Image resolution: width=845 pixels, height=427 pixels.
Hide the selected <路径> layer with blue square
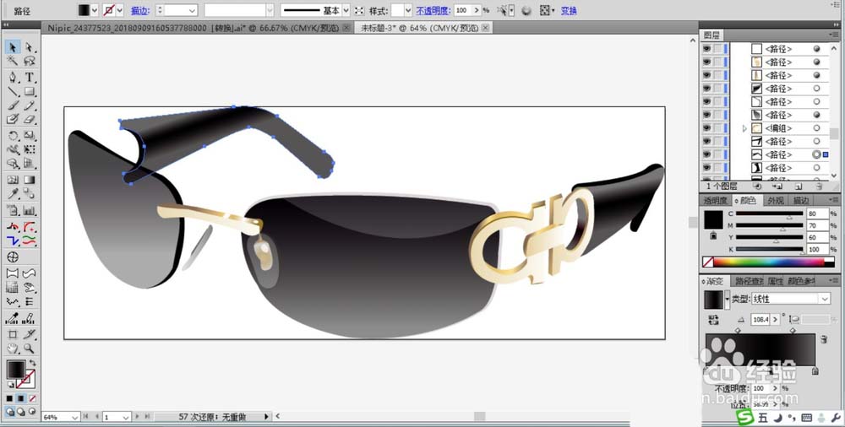(x=706, y=154)
